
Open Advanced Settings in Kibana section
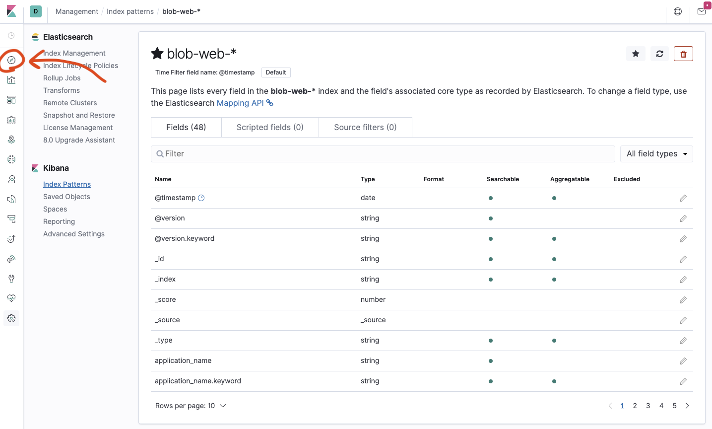74,234
